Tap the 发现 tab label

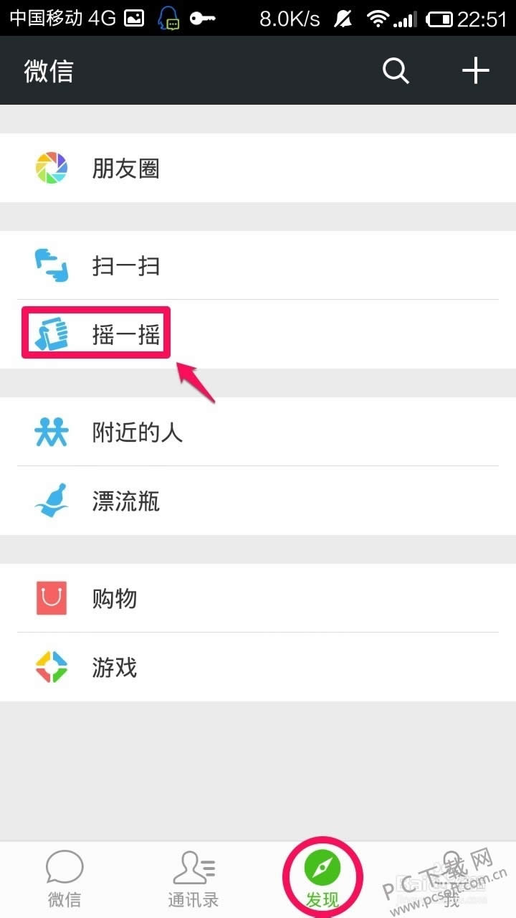tap(324, 902)
